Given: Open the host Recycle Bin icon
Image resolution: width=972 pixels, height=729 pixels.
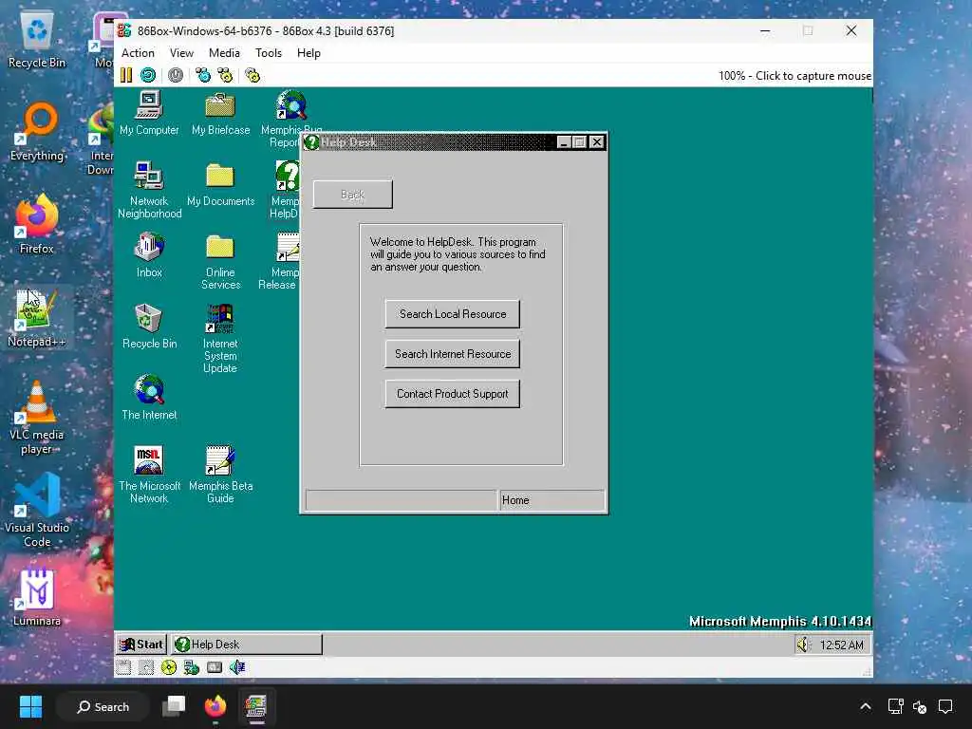Looking at the screenshot, I should [37, 39].
